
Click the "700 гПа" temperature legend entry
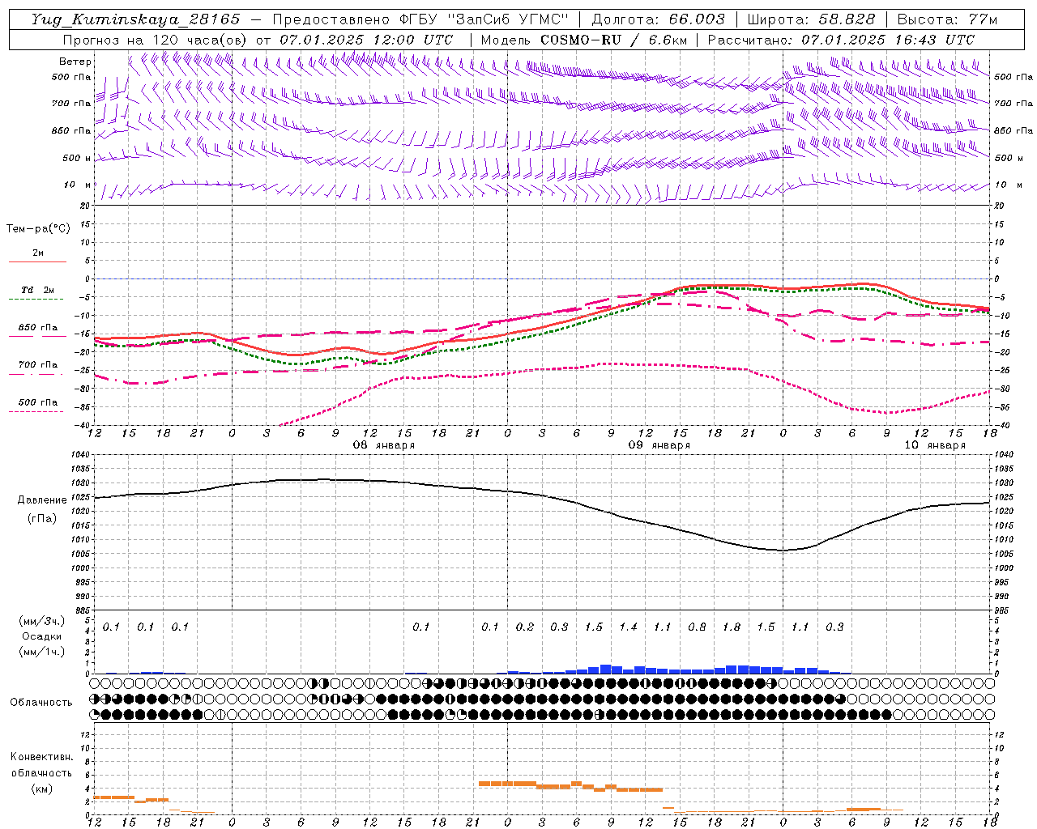pyautogui.click(x=37, y=365)
